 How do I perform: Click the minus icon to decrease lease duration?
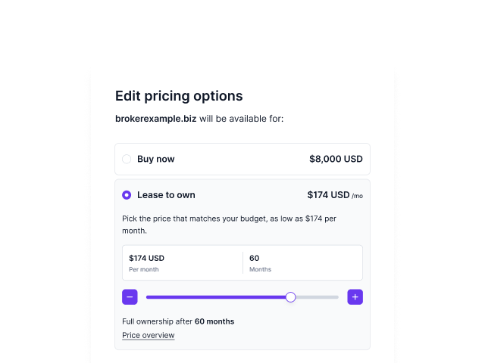coord(130,297)
